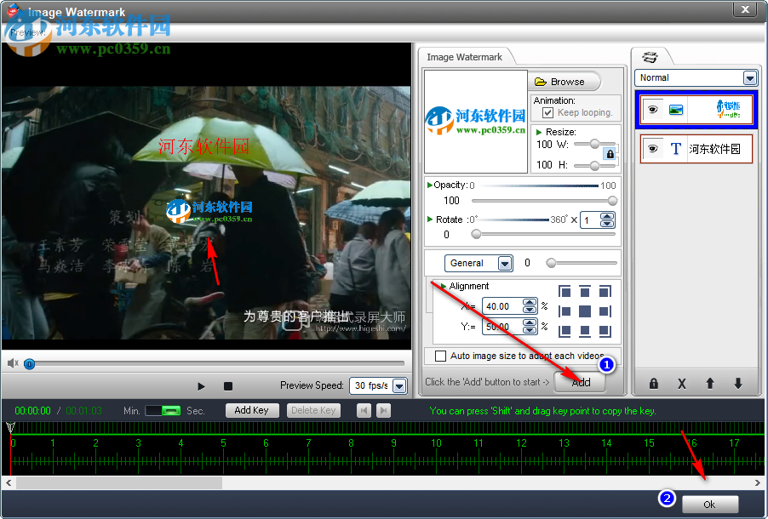Click the Add Key button
The image size is (768, 519).
252,410
